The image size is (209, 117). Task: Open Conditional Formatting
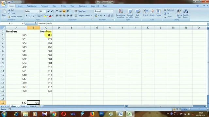coord(121,13)
